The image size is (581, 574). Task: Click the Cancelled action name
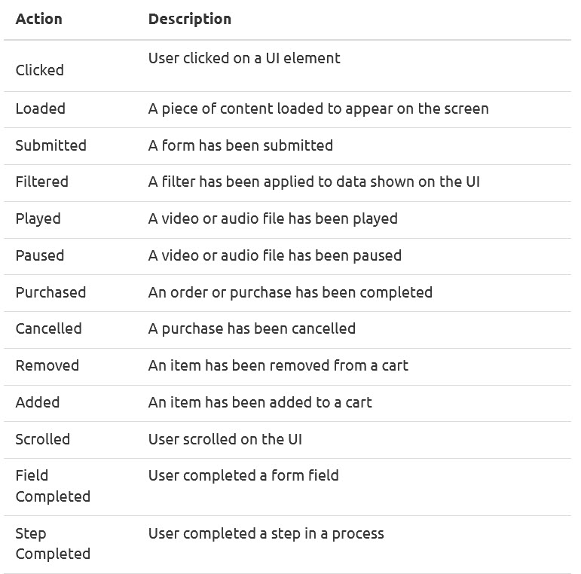(48, 328)
